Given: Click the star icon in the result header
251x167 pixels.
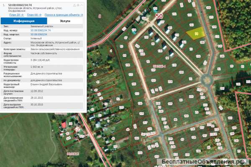Looking at the screenshot, I should 78,5.
